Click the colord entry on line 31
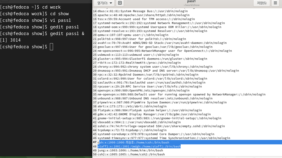 point(152,78)
